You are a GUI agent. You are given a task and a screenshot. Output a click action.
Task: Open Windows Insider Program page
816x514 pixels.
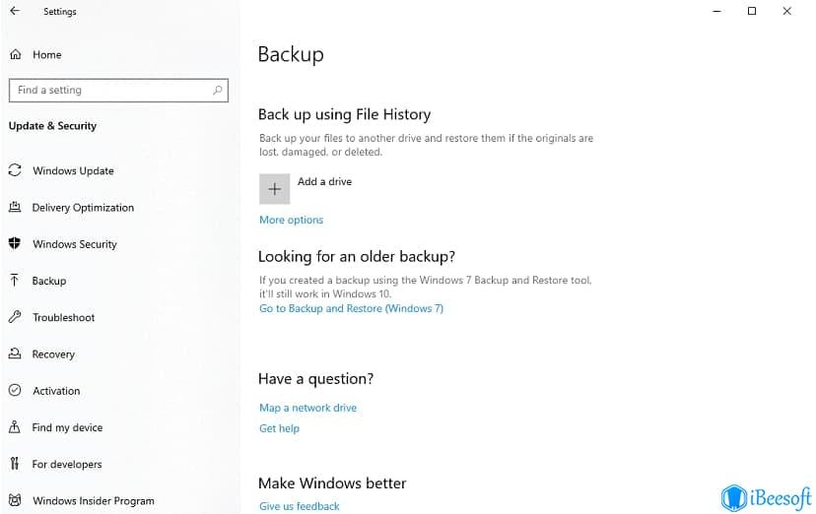click(94, 500)
